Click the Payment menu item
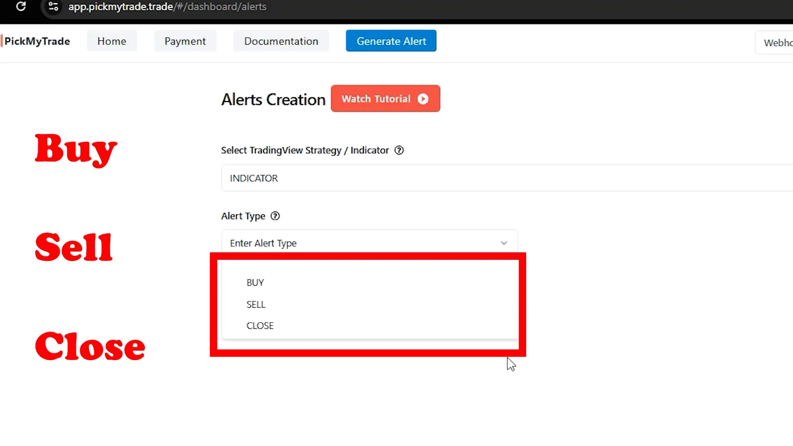The width and height of the screenshot is (793, 446). 185,41
